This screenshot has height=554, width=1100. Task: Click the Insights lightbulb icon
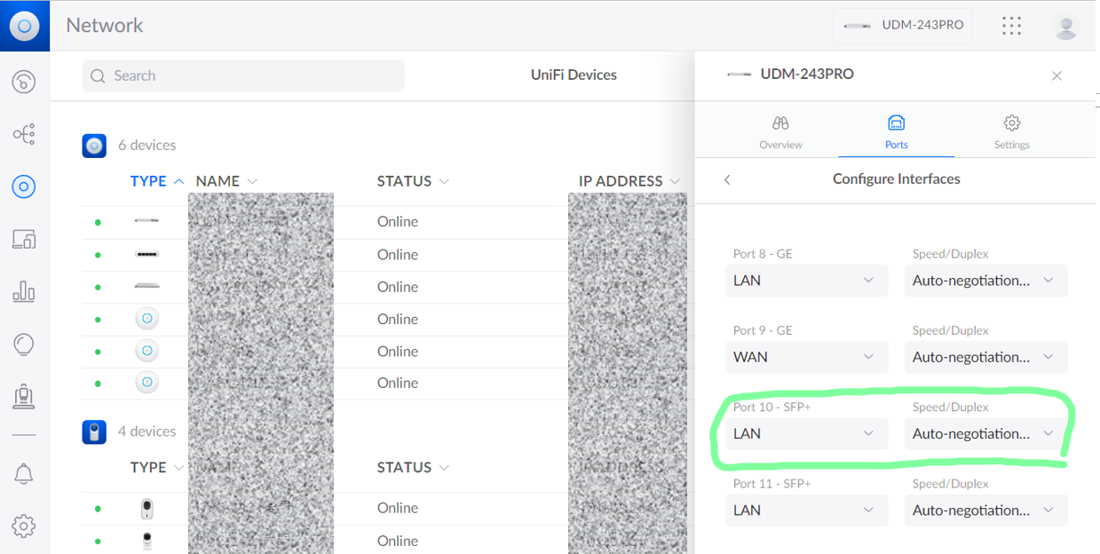[x=24, y=344]
